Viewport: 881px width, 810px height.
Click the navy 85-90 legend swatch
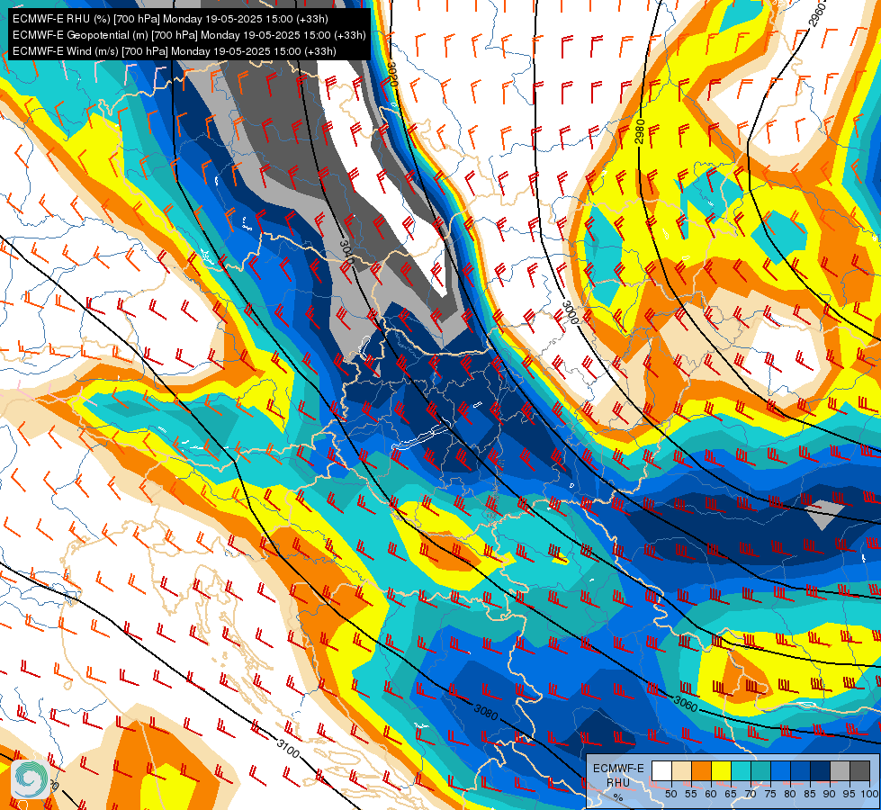(820, 771)
